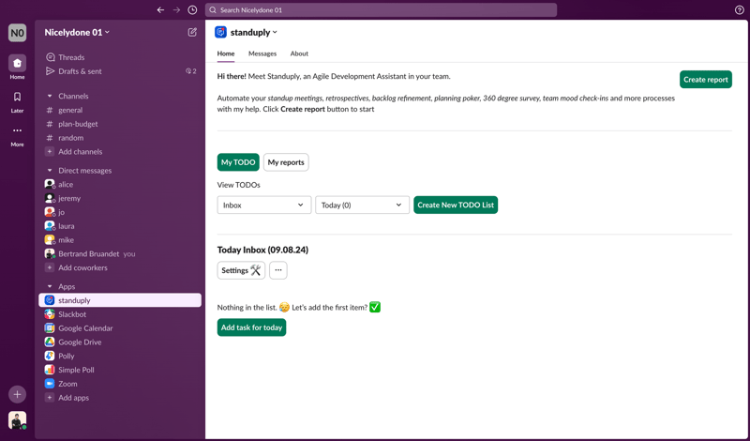Open the ellipsis overflow menu button
The height and width of the screenshot is (441, 750).
pos(278,270)
